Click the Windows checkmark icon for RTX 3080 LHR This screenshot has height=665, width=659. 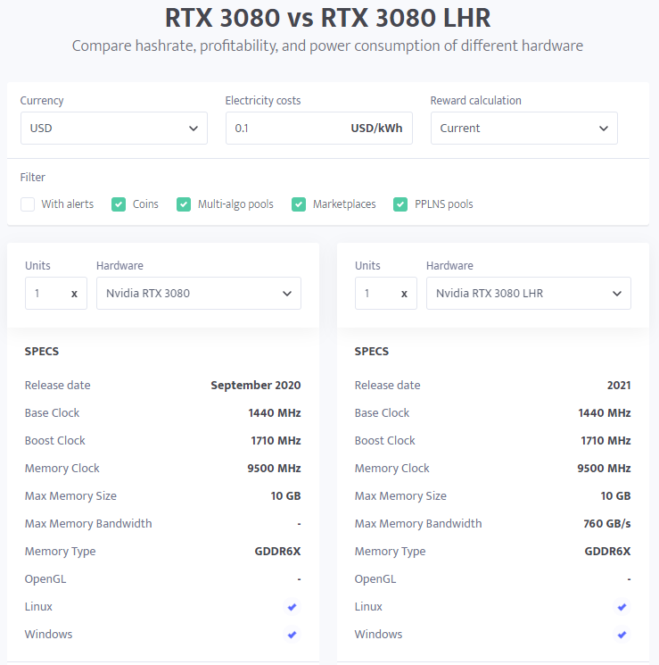(x=622, y=635)
